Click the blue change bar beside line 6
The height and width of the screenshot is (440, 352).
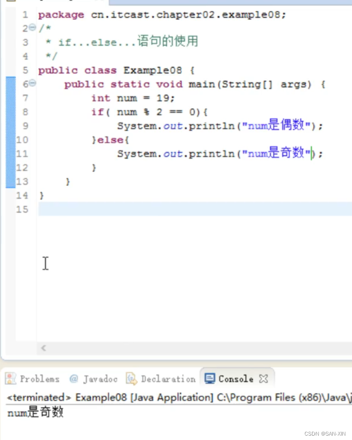click(10, 84)
